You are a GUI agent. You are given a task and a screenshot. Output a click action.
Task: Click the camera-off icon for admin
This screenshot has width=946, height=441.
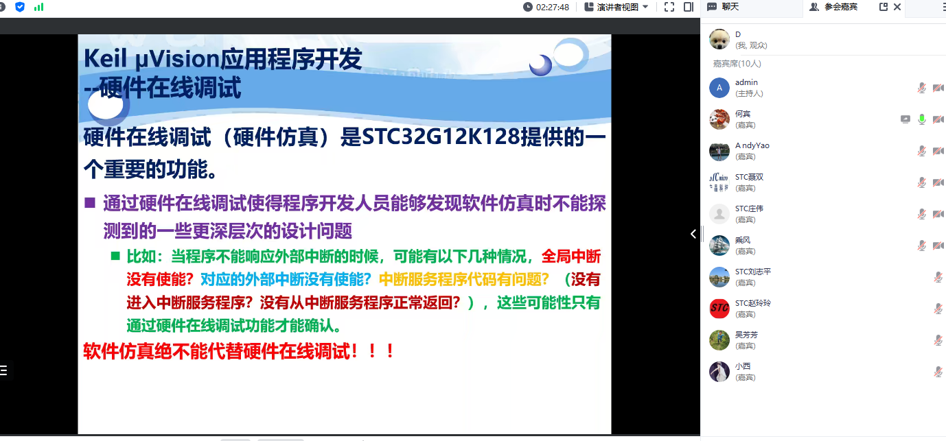pos(938,88)
